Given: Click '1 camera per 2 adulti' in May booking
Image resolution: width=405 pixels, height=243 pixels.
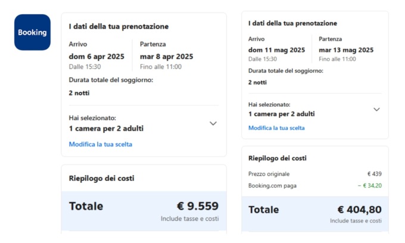Looking at the screenshot, I should 281,114.
